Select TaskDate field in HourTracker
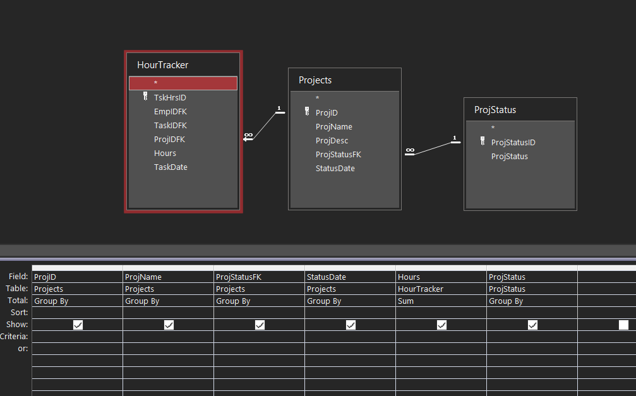The height and width of the screenshot is (396, 636). coord(183,167)
